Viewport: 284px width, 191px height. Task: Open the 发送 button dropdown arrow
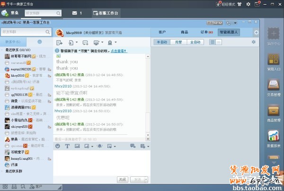pos(147,180)
